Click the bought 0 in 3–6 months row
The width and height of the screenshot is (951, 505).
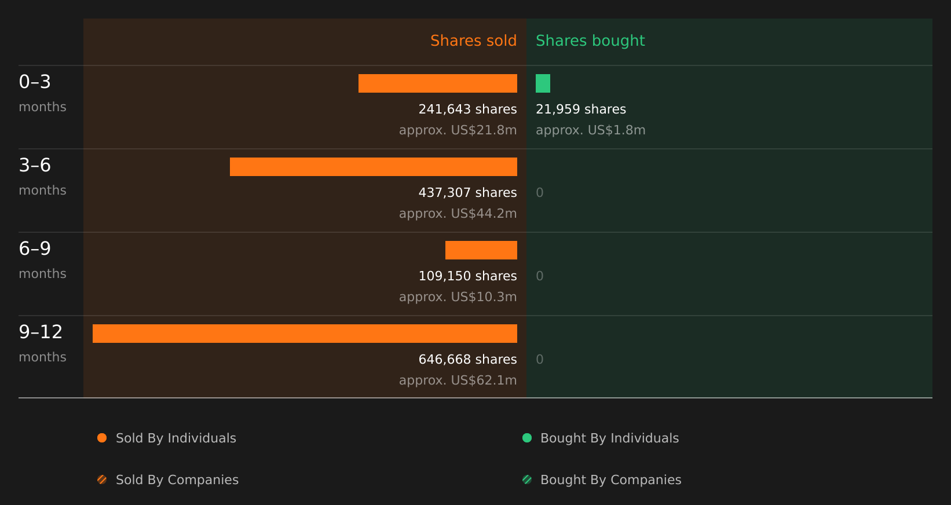coord(540,193)
